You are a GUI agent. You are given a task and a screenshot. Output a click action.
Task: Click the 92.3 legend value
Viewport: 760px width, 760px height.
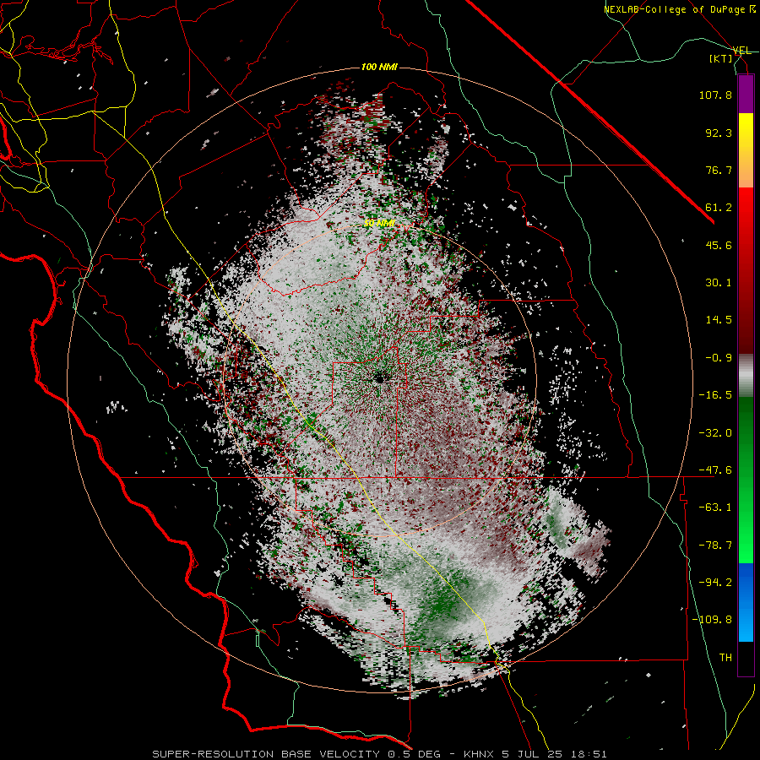click(x=719, y=133)
